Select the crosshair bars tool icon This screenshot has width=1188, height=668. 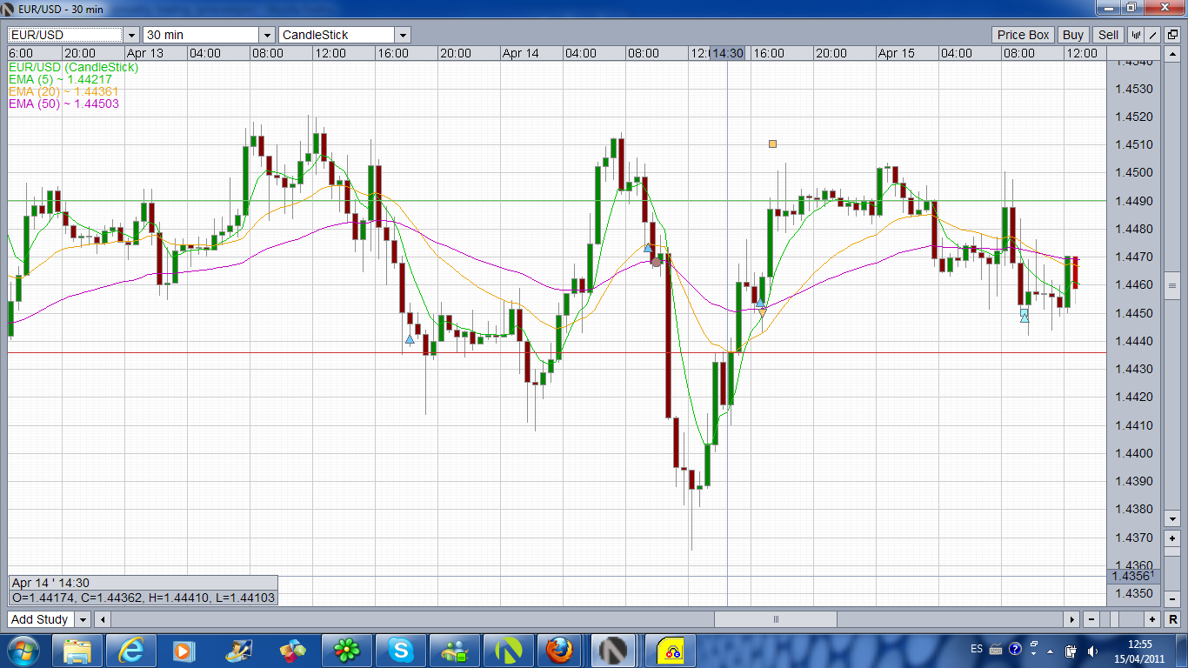click(1136, 35)
